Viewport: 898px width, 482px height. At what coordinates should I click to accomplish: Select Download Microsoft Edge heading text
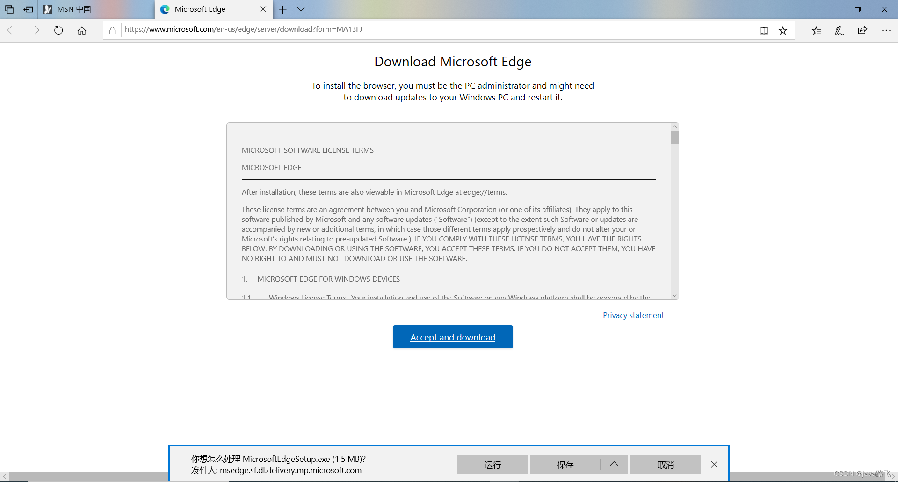(453, 62)
